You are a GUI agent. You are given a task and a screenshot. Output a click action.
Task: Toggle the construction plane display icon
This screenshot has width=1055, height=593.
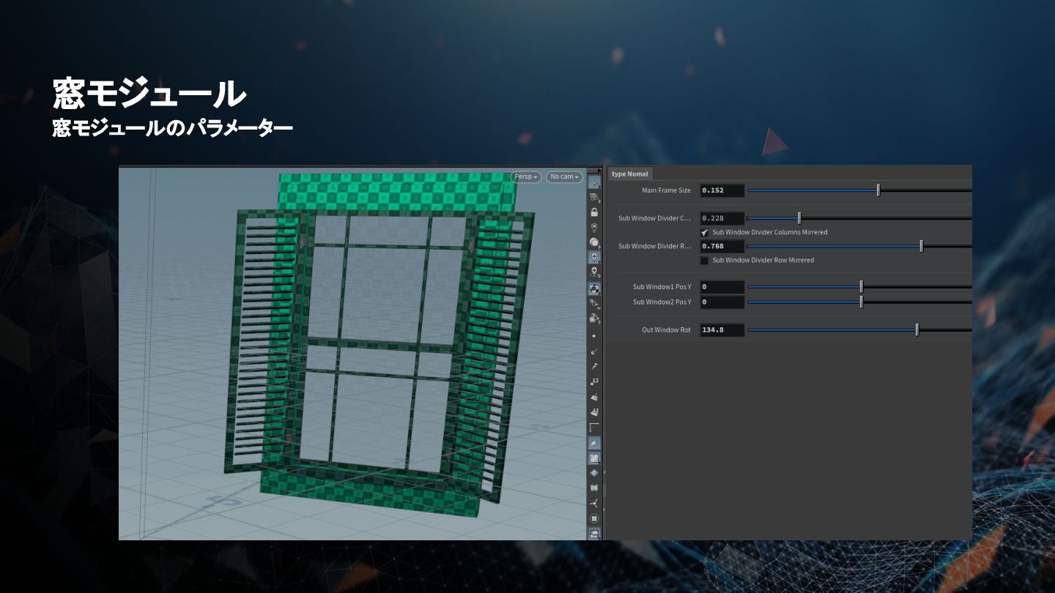pos(594,198)
